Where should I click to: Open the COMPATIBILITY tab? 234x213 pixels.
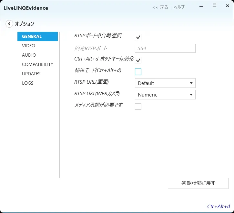[38, 64]
